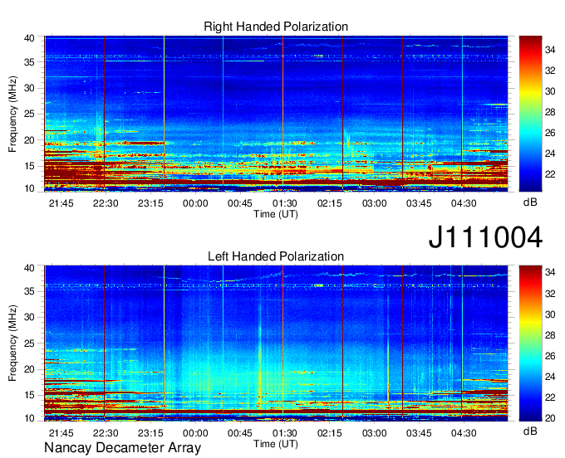The image size is (565, 458).
Task: Click the 34 dB value on Left Handed colorbar
Action: (550, 273)
